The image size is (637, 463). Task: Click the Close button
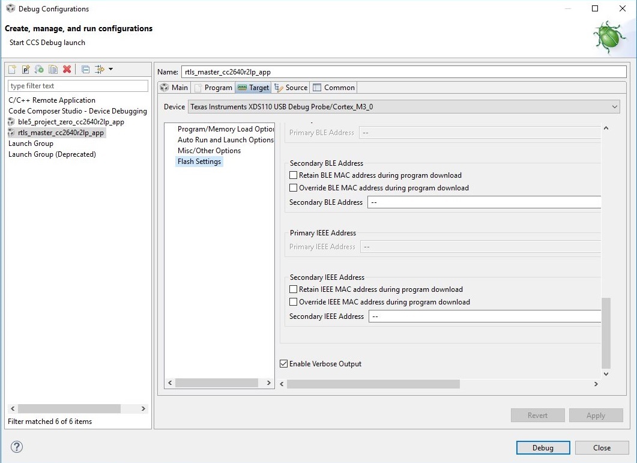click(602, 447)
